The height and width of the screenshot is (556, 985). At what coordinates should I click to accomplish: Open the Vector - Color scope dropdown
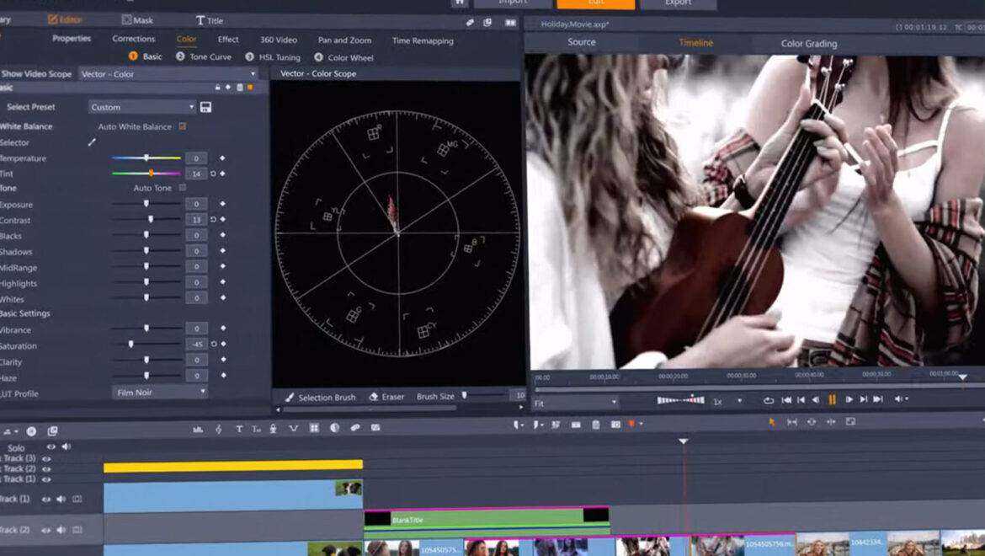point(164,74)
